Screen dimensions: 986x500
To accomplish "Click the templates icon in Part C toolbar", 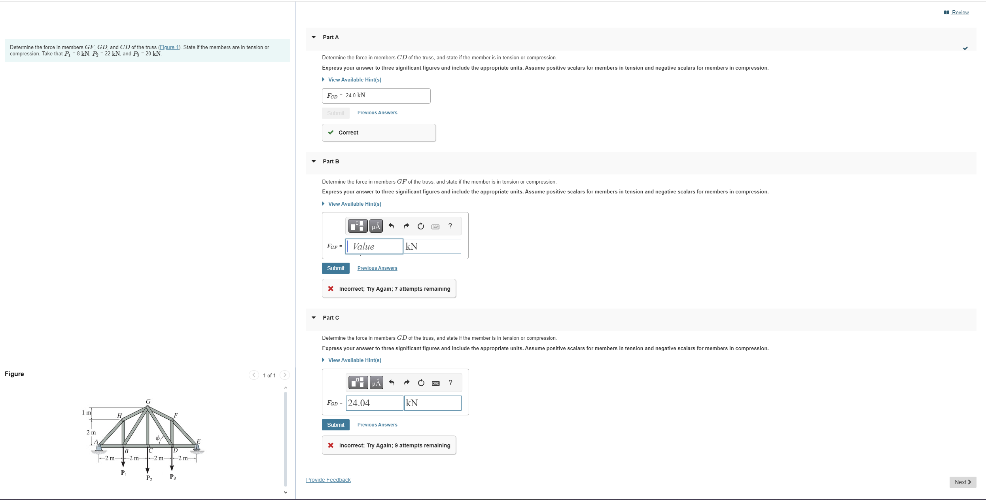I will pos(358,383).
